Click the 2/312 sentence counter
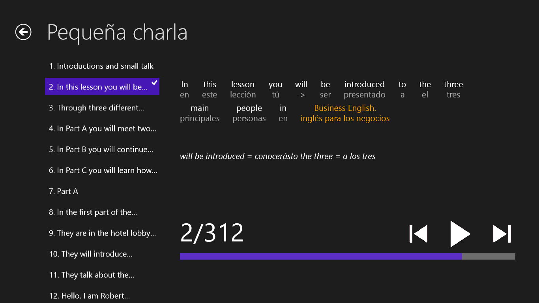Viewport: 539px width, 303px height. point(212,233)
